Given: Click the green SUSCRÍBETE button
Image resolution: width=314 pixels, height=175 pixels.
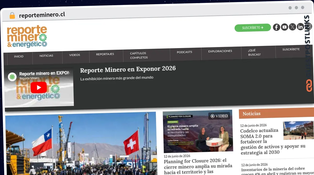Looking at the screenshot, I should 253,28.
